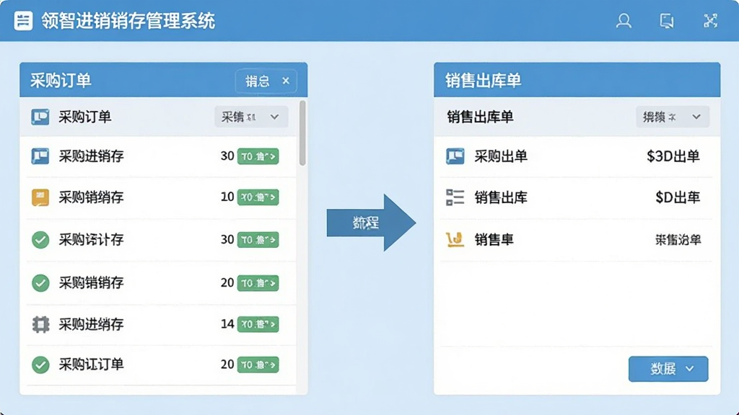Click the quantity 30 in the first 采购进销存 row

[227, 156]
